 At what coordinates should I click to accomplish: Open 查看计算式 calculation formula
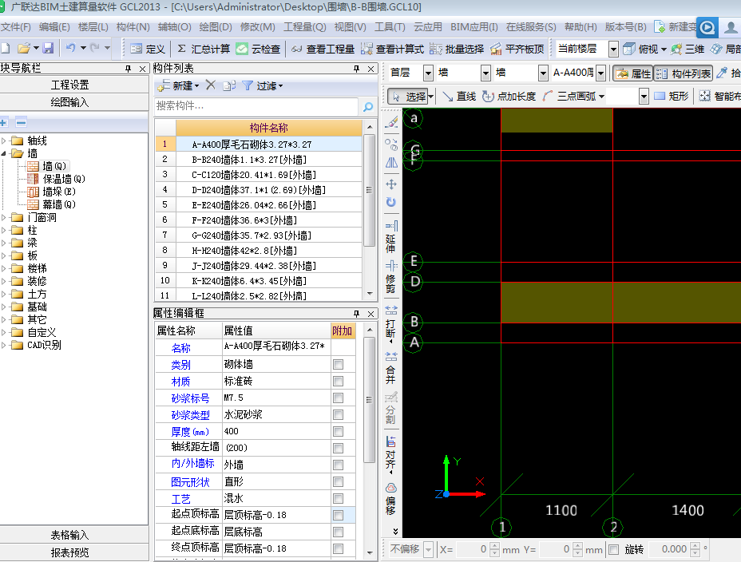pyautogui.click(x=392, y=49)
